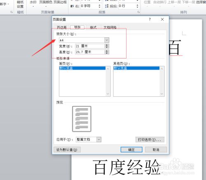This screenshot has height=180, width=206.
Task: Switch to the 页边距 tab
Action: (62, 28)
